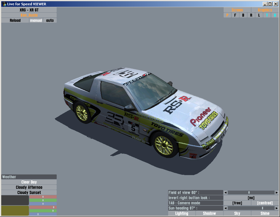Increase field of view with right arrow
The image size is (280, 217).
(x=277, y=192)
